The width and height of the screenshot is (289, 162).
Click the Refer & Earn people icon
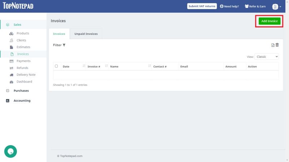(x=247, y=6)
